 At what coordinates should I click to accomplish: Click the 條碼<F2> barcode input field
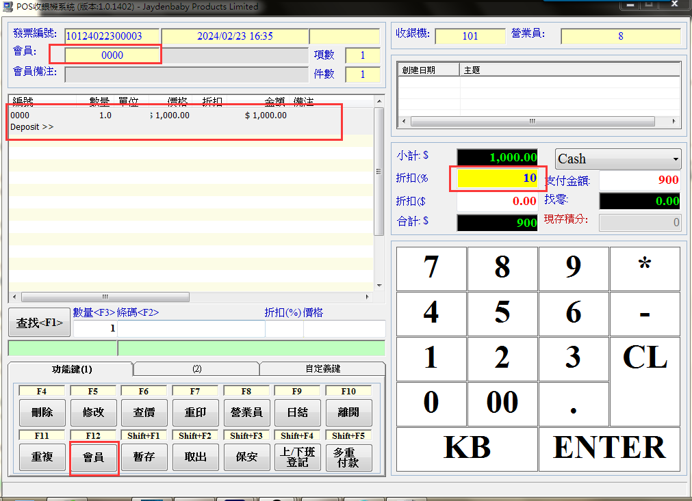point(191,328)
